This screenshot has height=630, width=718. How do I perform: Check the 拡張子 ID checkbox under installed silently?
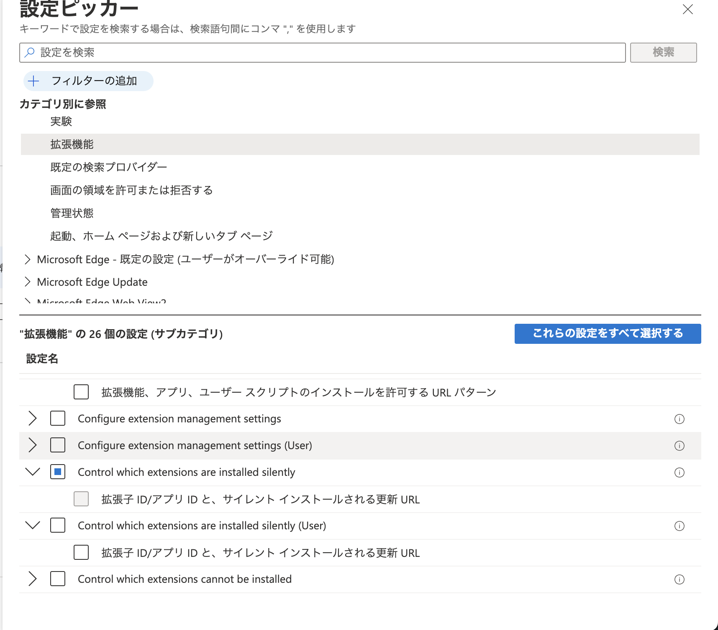(x=81, y=498)
